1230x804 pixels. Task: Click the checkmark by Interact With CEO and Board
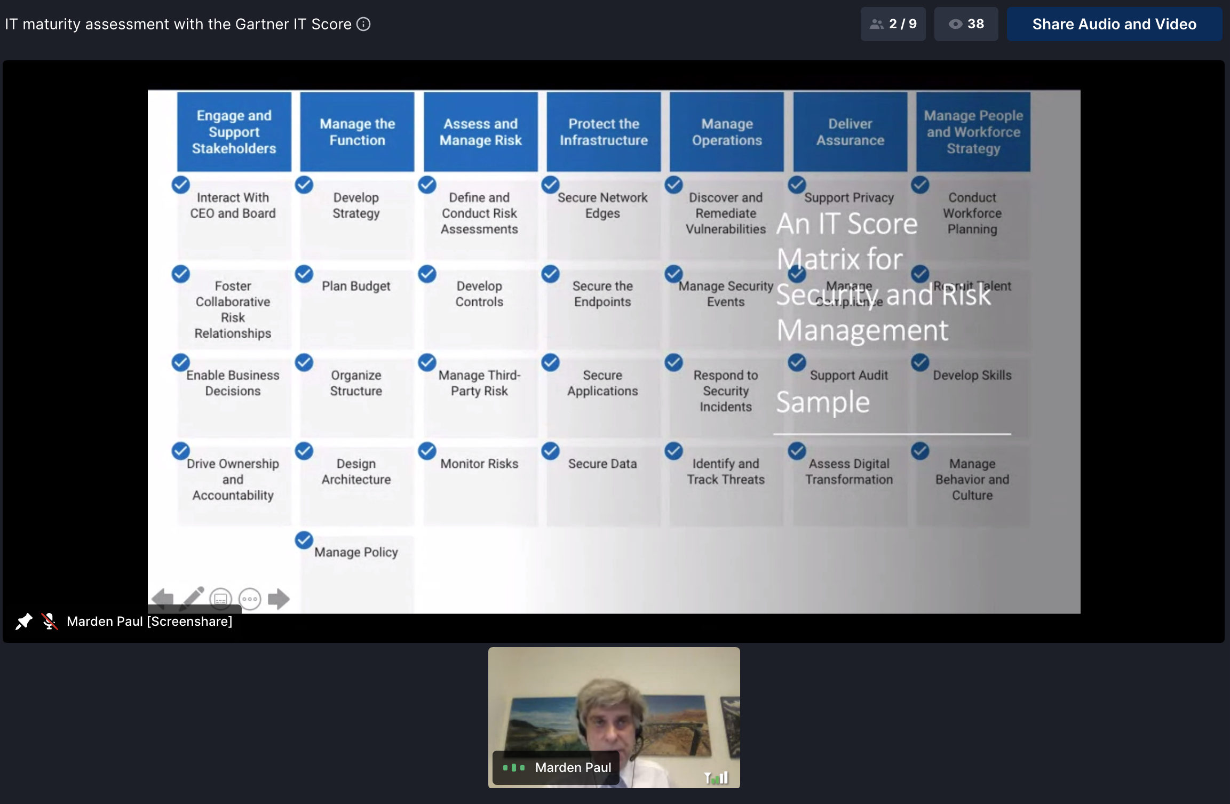180,185
